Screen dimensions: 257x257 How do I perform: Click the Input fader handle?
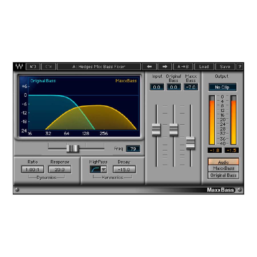(156, 130)
